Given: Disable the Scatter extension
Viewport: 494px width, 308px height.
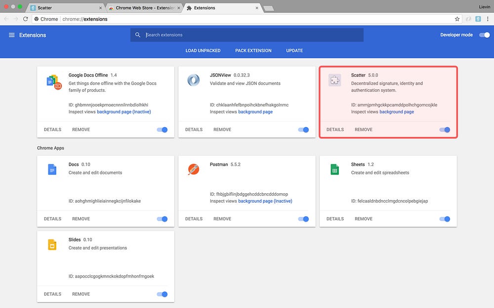Looking at the screenshot, I should click(445, 130).
